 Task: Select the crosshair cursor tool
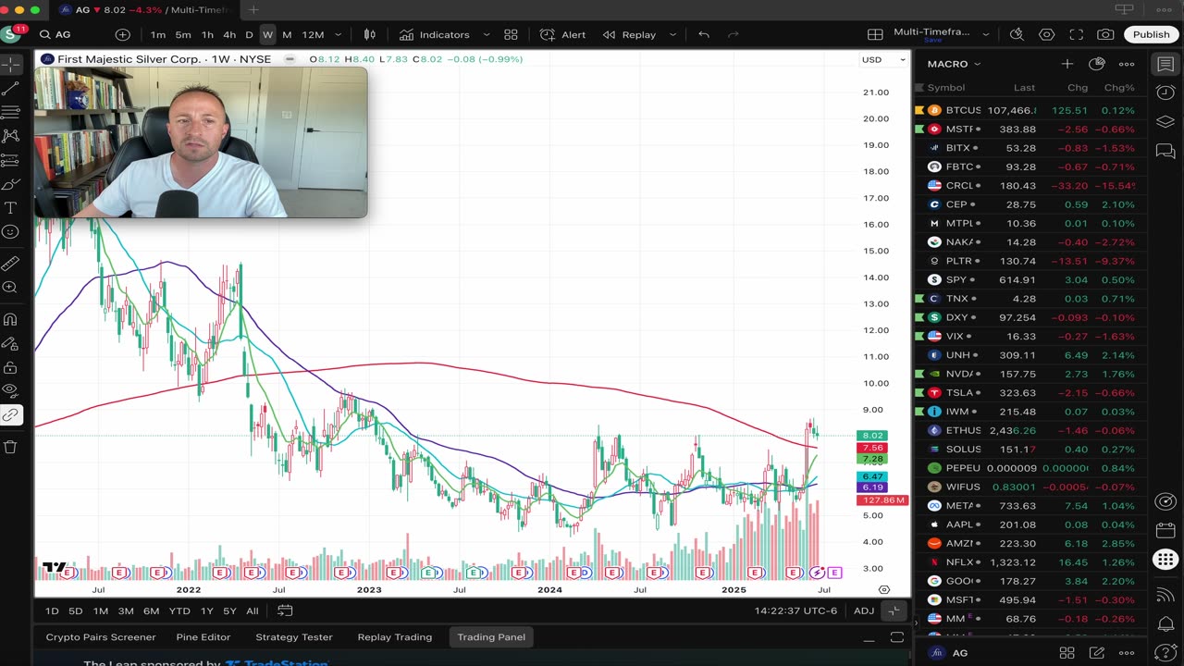point(11,65)
